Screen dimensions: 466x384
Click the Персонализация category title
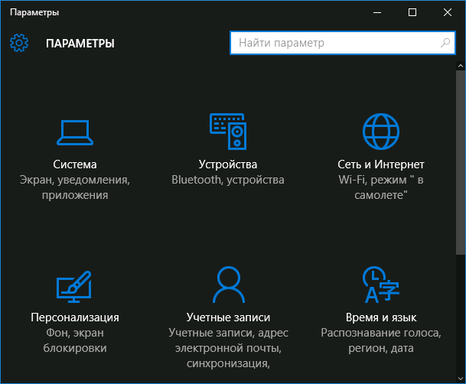75,317
